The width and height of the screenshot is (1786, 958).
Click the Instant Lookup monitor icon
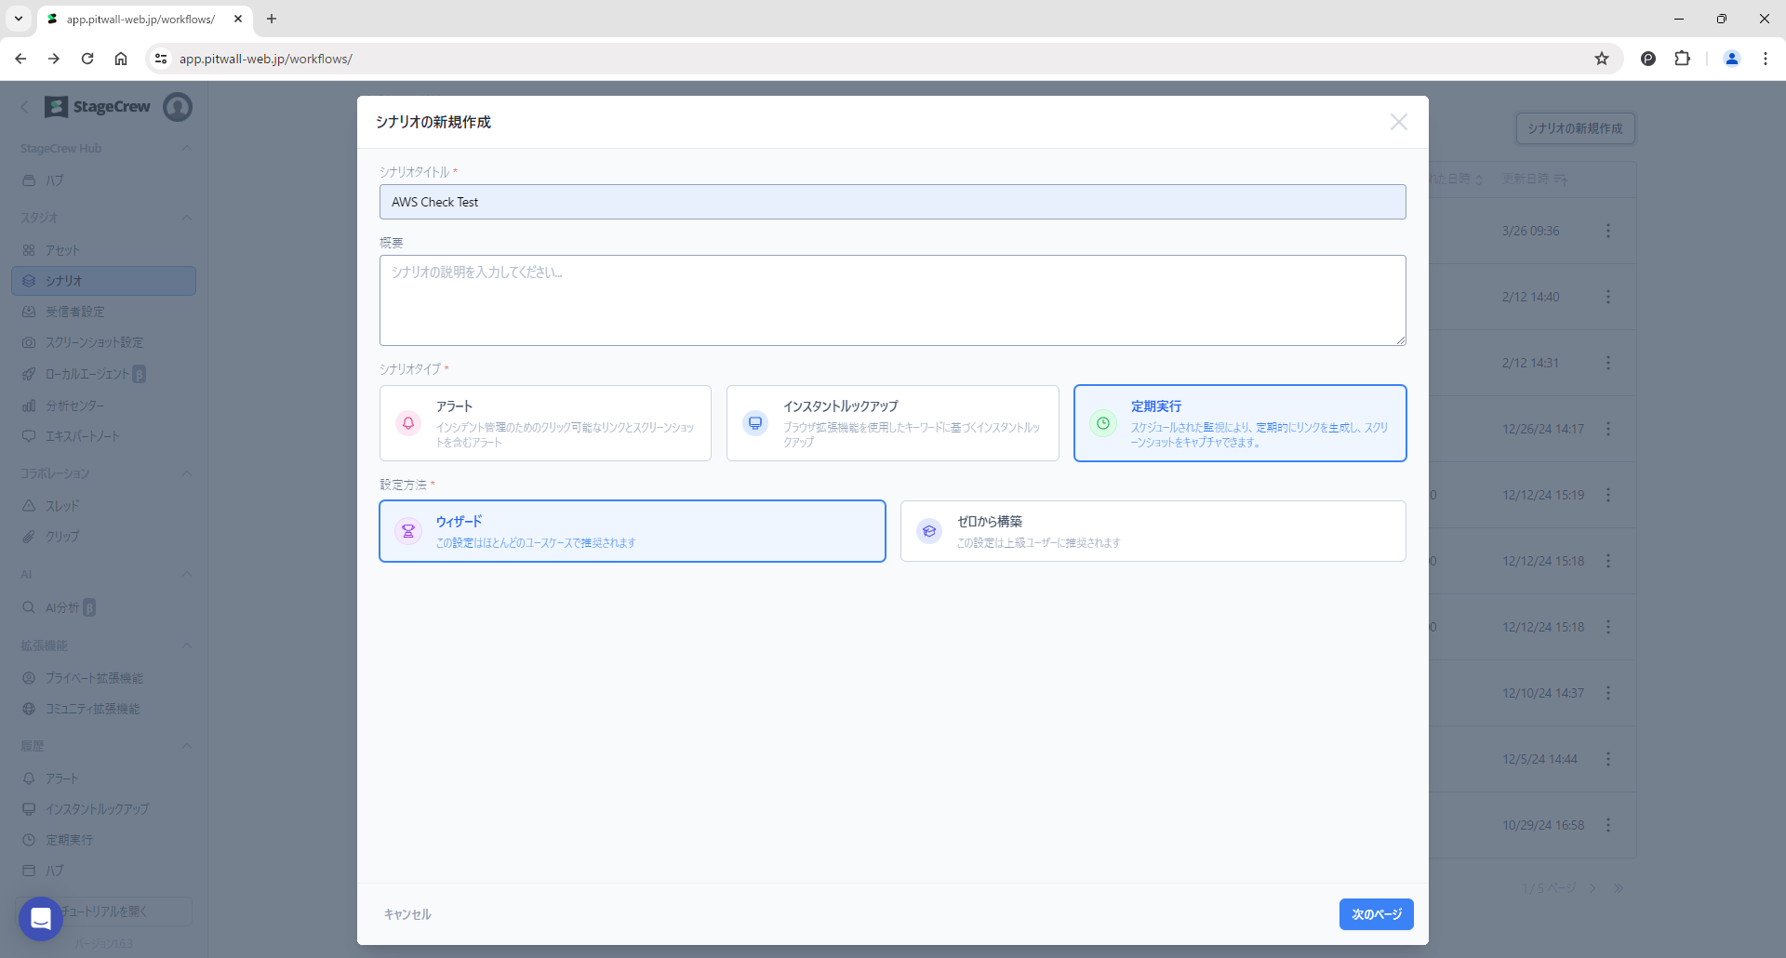click(x=755, y=423)
